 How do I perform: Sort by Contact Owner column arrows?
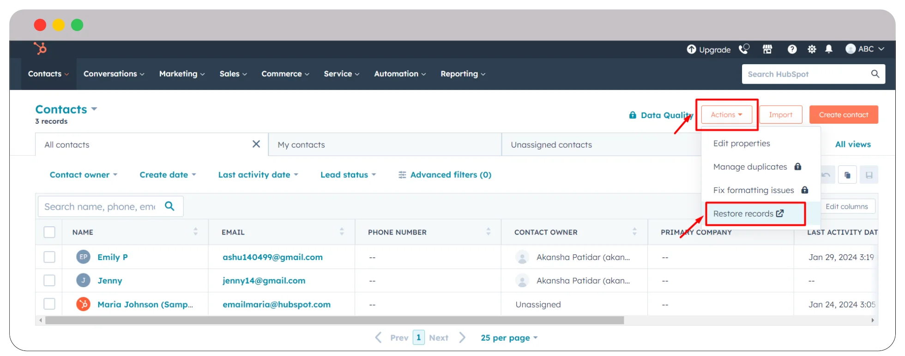[634, 231]
